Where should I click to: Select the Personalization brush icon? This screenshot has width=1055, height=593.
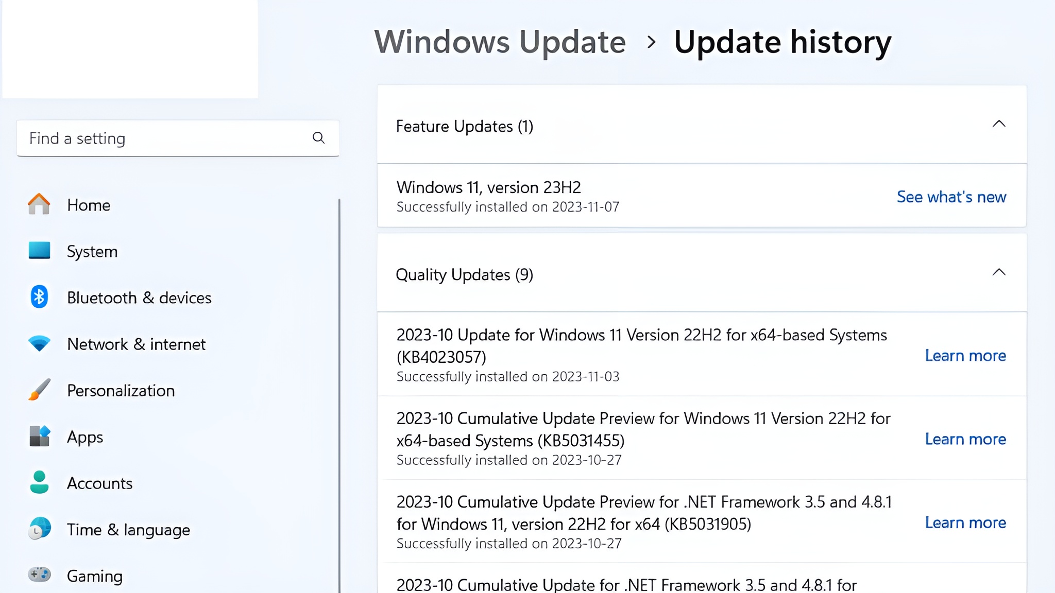(39, 390)
